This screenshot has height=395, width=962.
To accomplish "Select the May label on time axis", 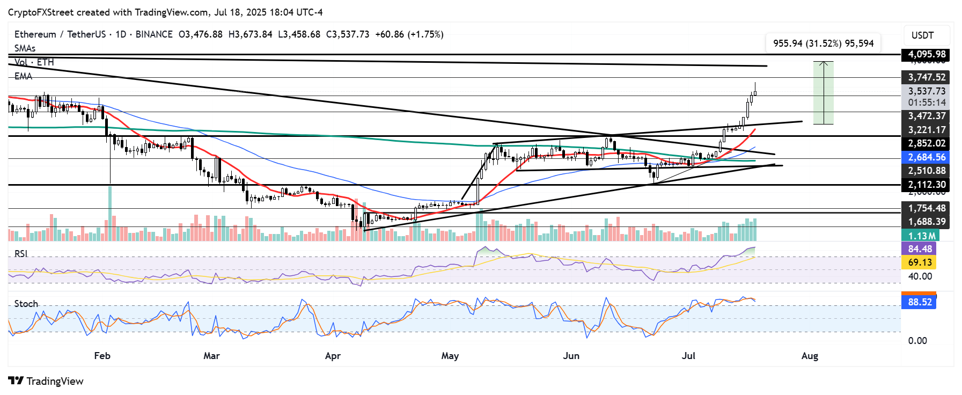I will coord(450,356).
